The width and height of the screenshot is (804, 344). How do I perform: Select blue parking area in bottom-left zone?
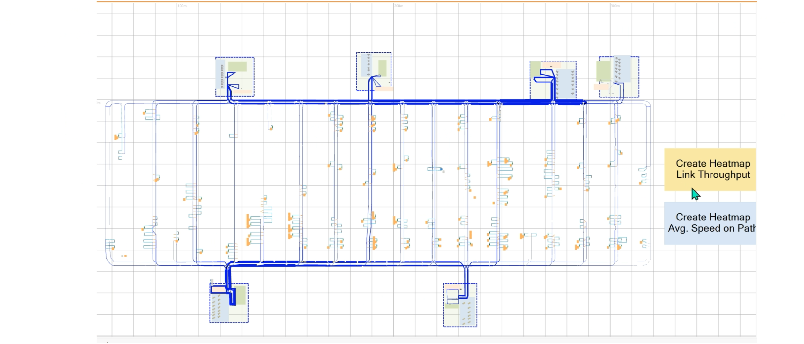click(220, 307)
